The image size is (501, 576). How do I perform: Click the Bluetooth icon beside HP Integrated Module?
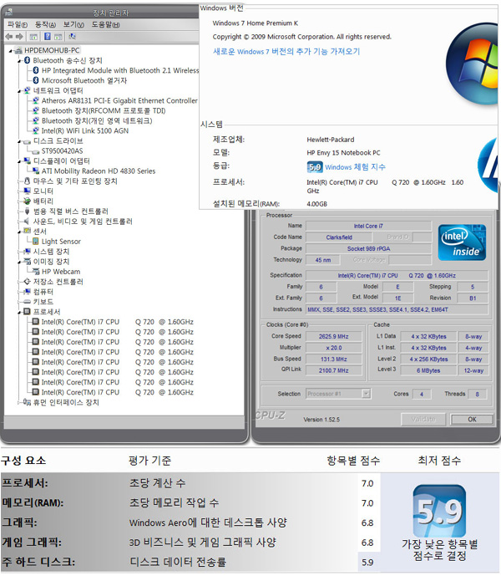36,70
